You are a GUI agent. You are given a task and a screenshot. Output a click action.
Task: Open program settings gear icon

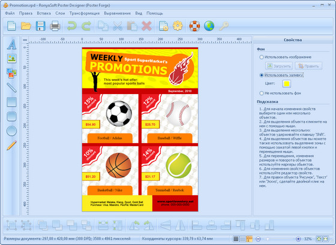[x=178, y=26]
